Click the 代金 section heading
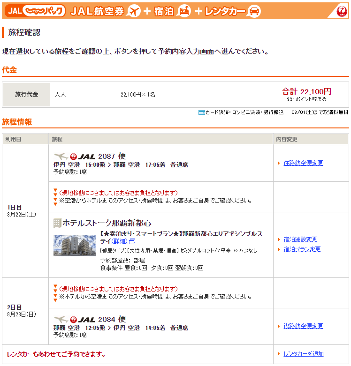Image resolution: width=351 pixels, height=366 pixels. point(9,70)
